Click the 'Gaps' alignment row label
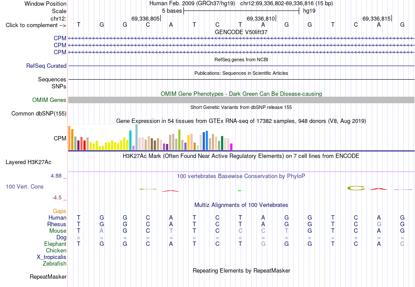The height and width of the screenshot is (287, 415). [x=59, y=211]
